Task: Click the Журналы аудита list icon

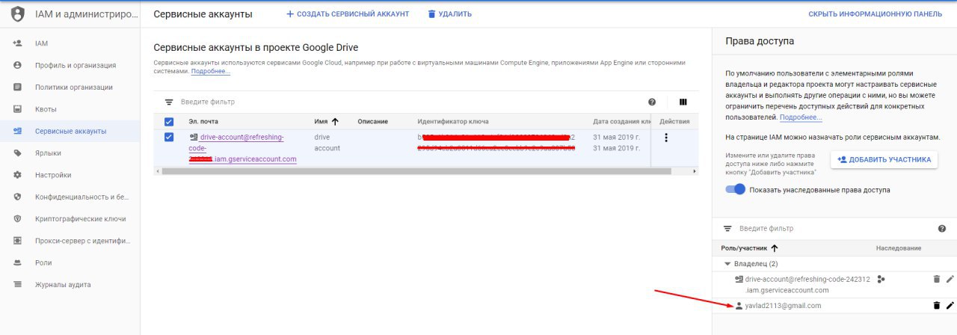Action: (x=17, y=284)
